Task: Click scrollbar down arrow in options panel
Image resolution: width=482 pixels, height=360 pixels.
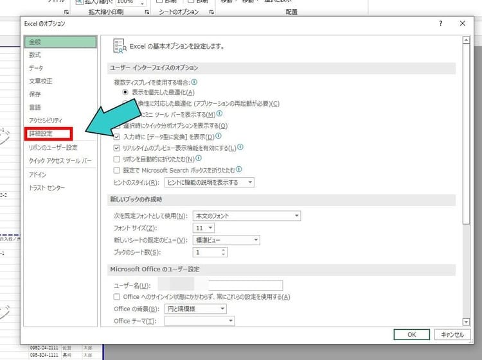Action: pyautogui.click(x=466, y=322)
